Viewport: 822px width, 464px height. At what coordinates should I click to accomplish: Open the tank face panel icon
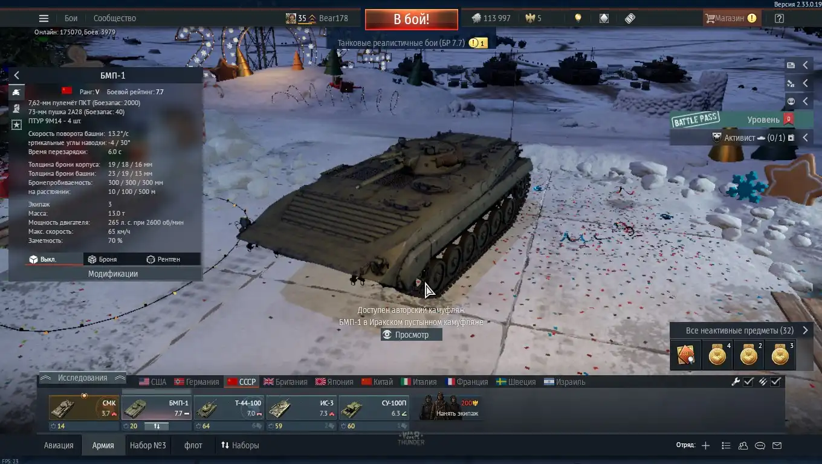pyautogui.click(x=791, y=101)
